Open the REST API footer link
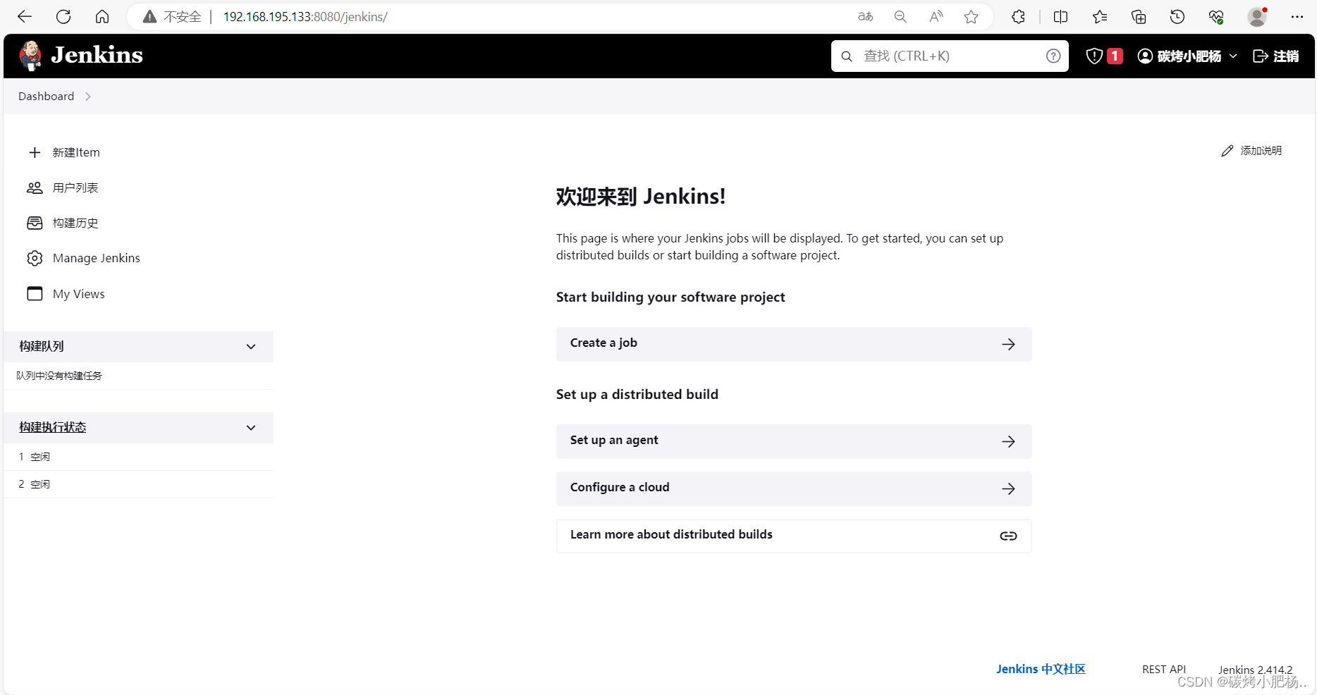The height and width of the screenshot is (695, 1317). [1164, 669]
